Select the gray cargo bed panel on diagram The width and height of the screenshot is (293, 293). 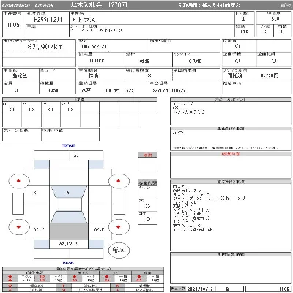69,231
